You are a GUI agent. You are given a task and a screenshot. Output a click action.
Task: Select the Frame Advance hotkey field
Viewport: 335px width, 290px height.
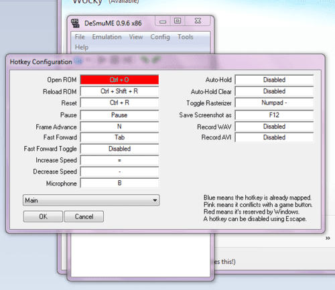pyautogui.click(x=119, y=127)
